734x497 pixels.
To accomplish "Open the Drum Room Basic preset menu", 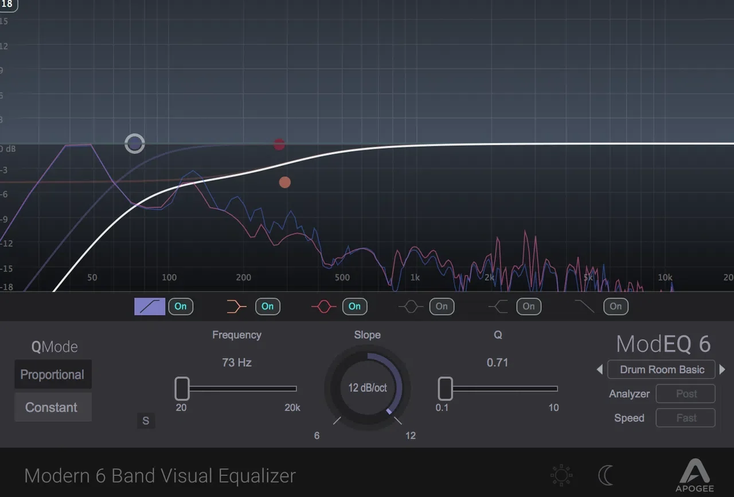I will pos(662,370).
